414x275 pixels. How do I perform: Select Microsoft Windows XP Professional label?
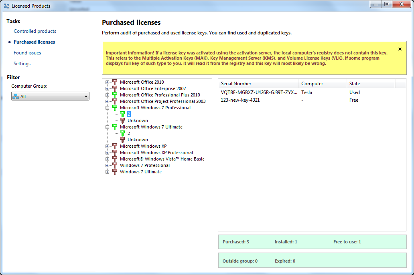click(156, 153)
